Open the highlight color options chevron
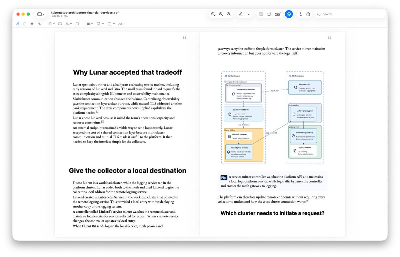Image resolution: width=400 pixels, height=257 pixels. click(248, 14)
